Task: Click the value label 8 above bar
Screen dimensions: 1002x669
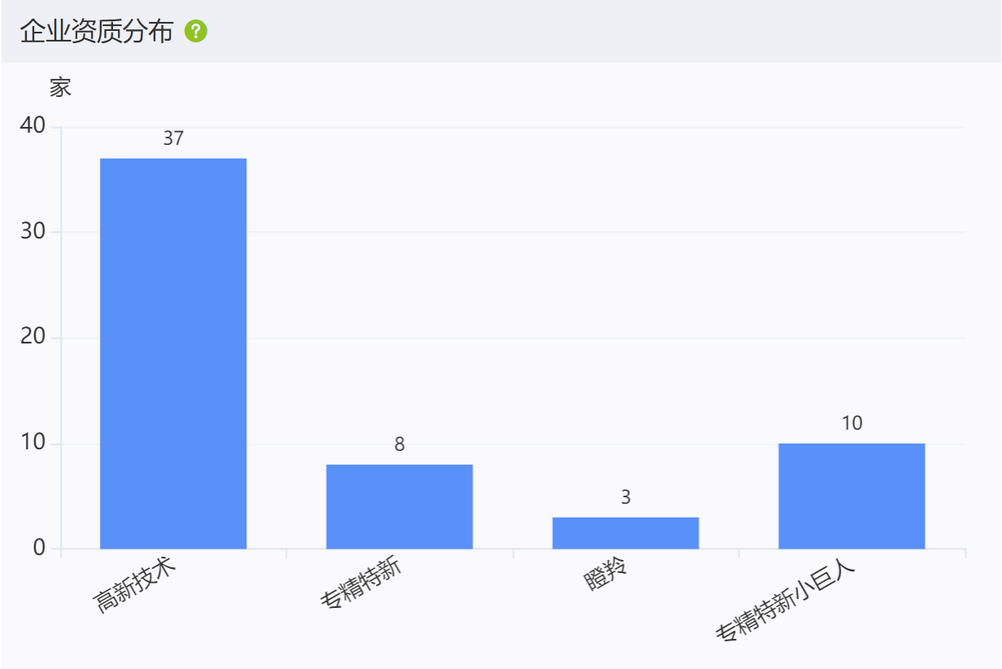Action: (399, 444)
